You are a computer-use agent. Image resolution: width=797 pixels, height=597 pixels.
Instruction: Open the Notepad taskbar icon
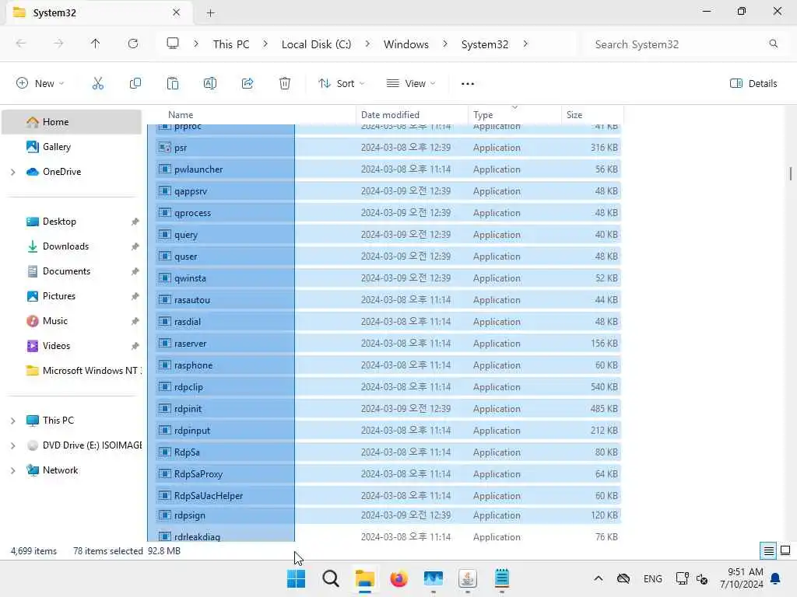tap(502, 578)
